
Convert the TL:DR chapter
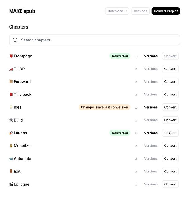170,69
